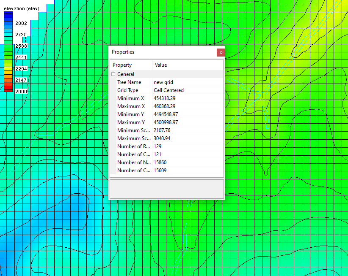This screenshot has width=348, height=276.
Task: Close the Properties window
Action: click(x=220, y=52)
